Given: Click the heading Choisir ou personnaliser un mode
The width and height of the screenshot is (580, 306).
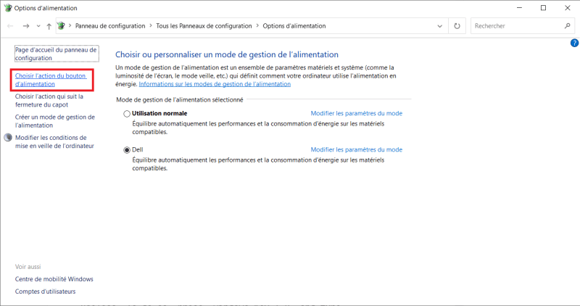Looking at the screenshot, I should pos(227,54).
